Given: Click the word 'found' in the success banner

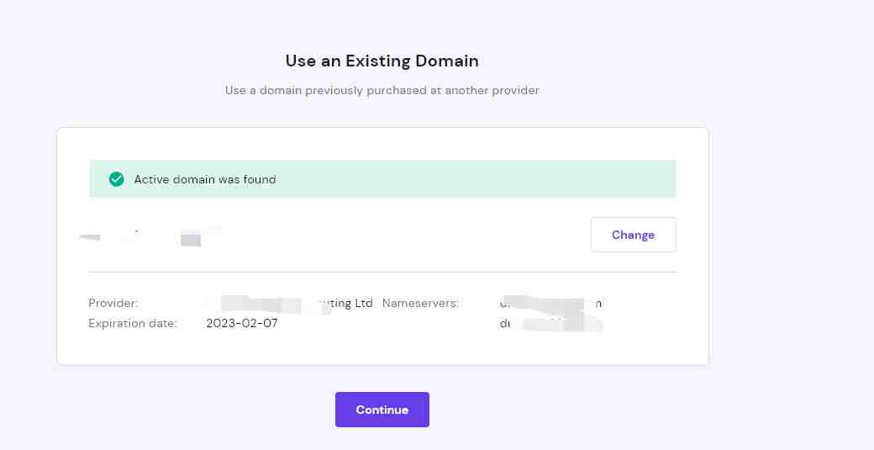Looking at the screenshot, I should tap(259, 179).
